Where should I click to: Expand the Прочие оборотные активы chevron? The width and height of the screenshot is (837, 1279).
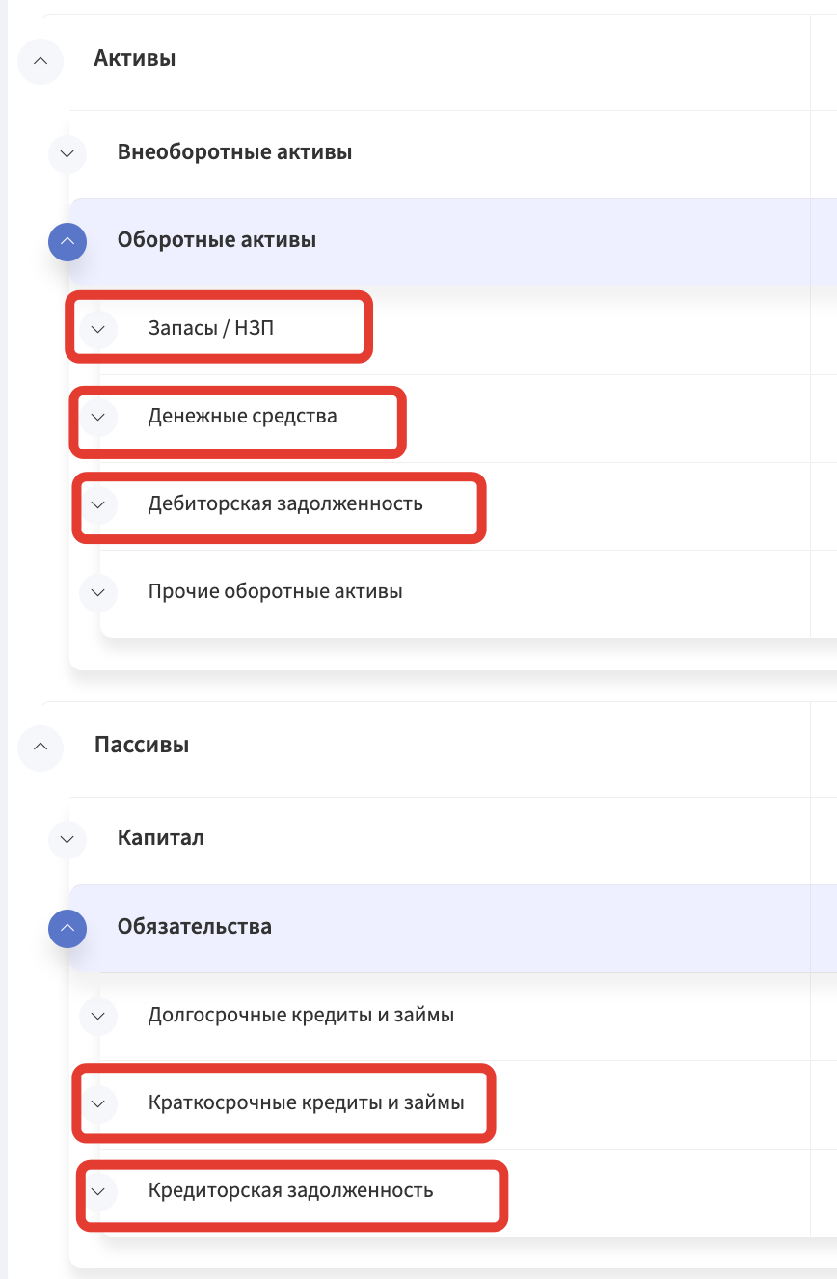click(x=97, y=592)
